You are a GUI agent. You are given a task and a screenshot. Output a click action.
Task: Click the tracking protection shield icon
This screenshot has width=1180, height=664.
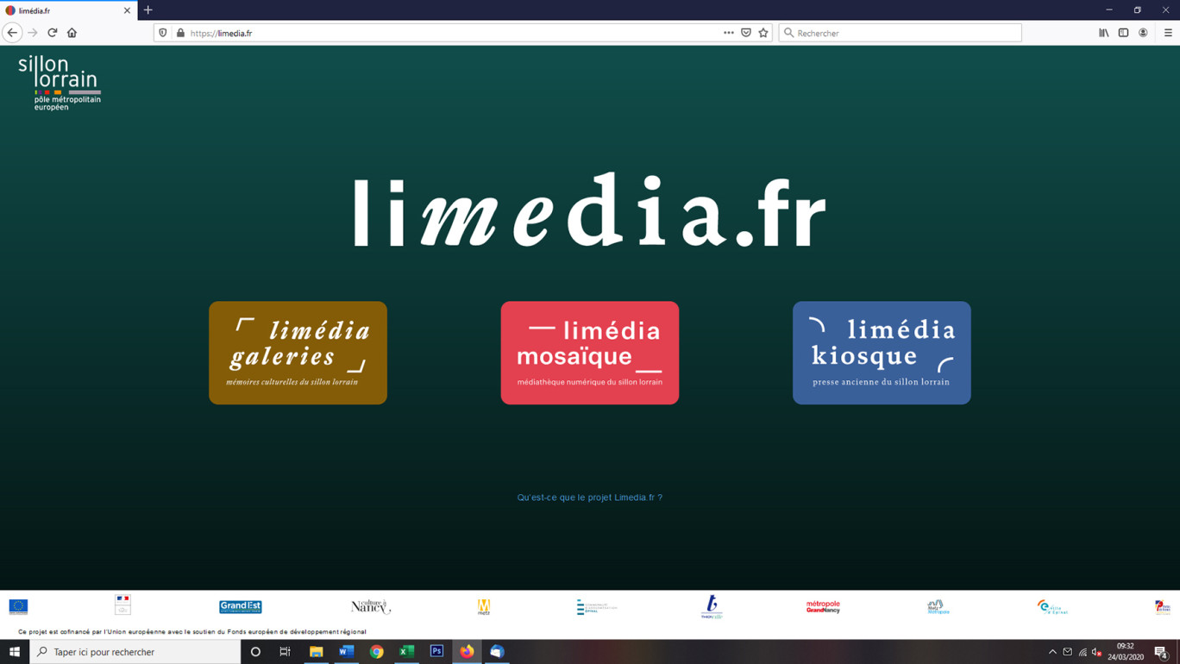pos(163,33)
